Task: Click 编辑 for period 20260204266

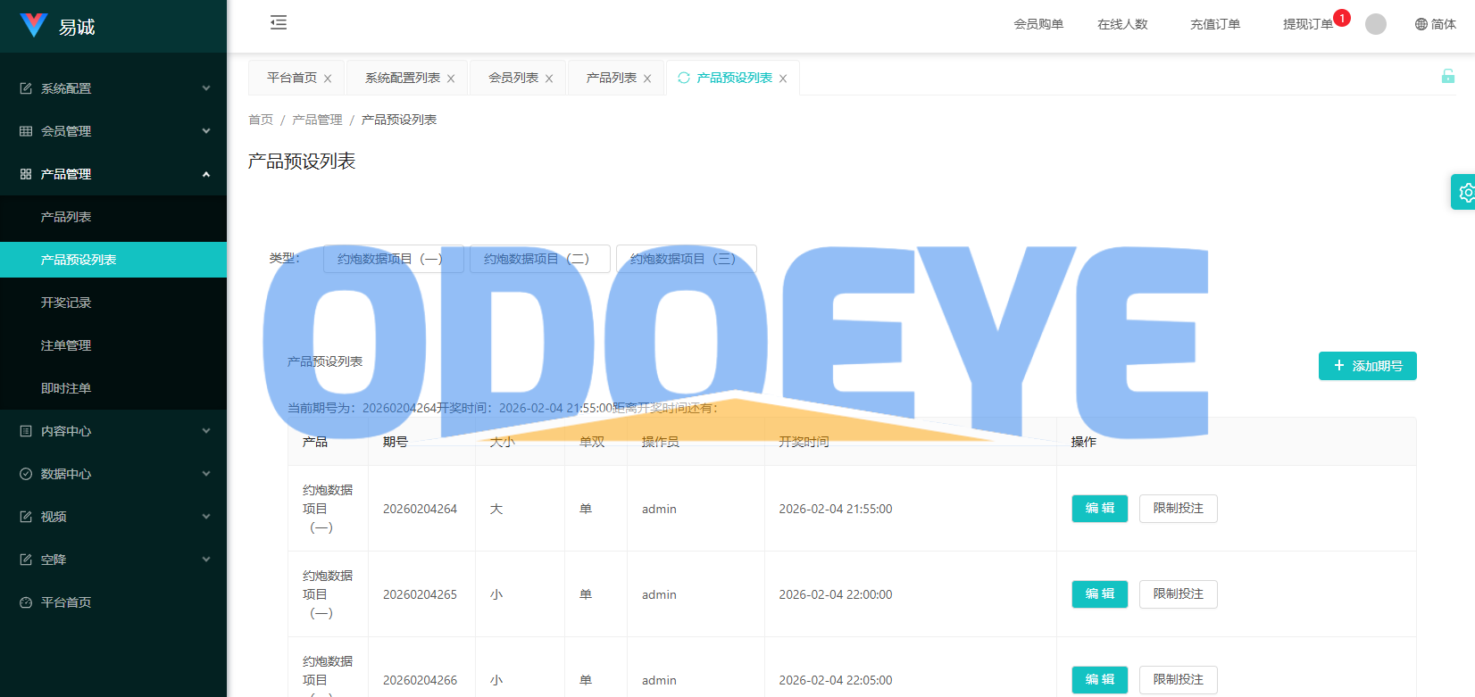Action: (1100, 680)
